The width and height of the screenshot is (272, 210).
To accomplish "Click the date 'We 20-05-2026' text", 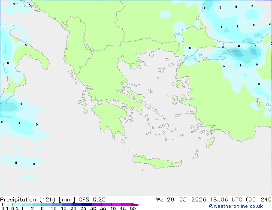I will click(x=181, y=200).
